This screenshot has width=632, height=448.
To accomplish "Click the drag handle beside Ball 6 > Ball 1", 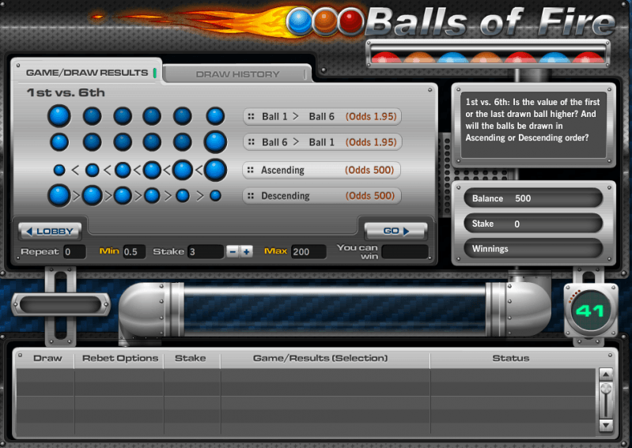I will click(251, 142).
